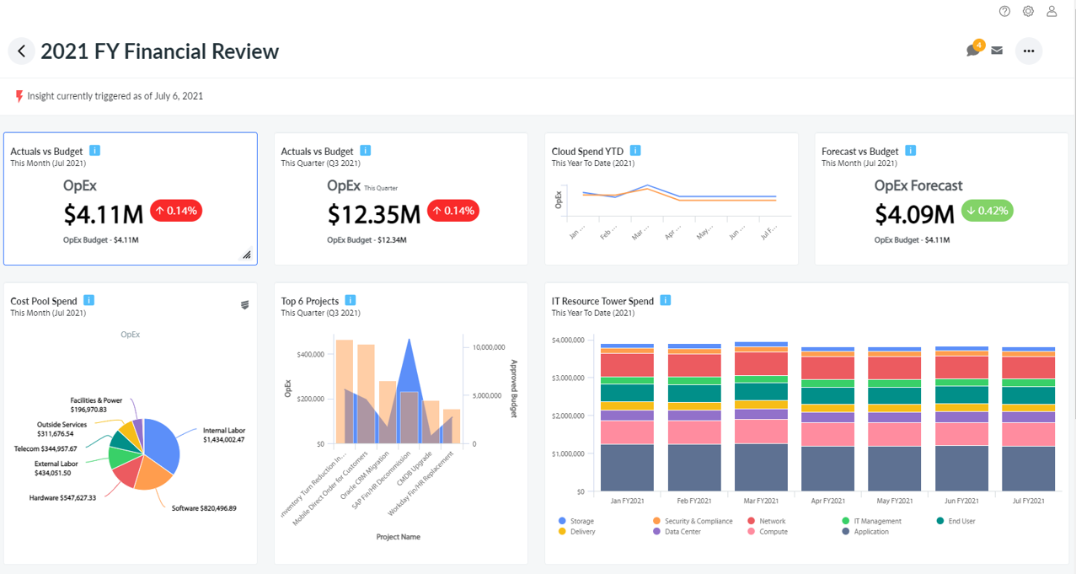Click the layers icon on Cost Pool Spend card
The height and width of the screenshot is (574, 1076).
[245, 304]
